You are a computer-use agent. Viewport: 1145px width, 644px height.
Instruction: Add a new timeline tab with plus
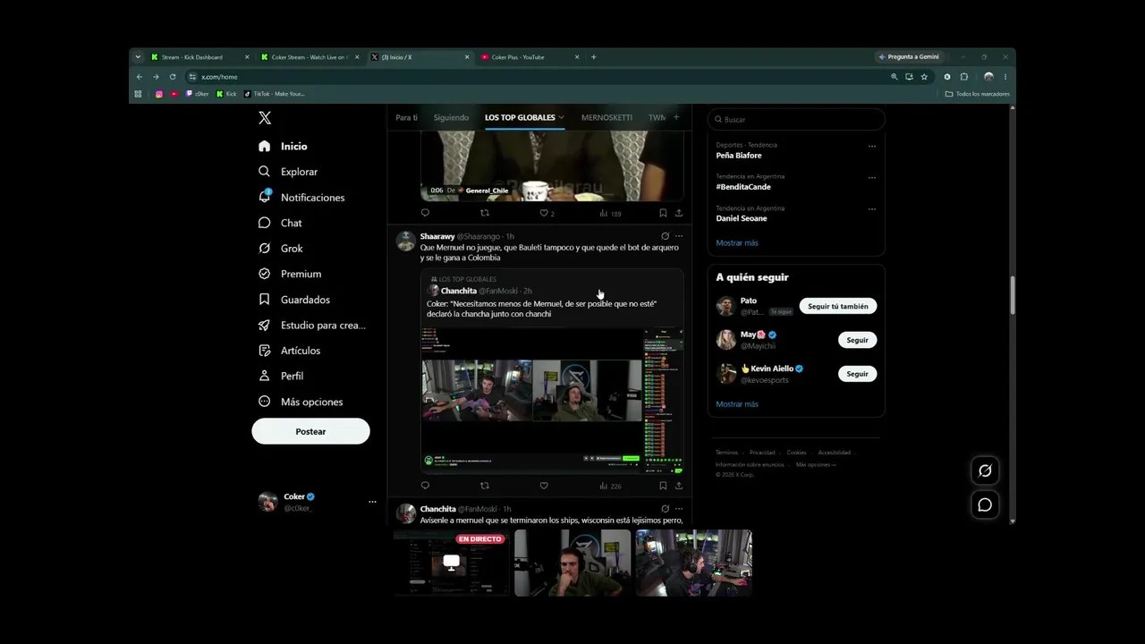[x=676, y=117]
